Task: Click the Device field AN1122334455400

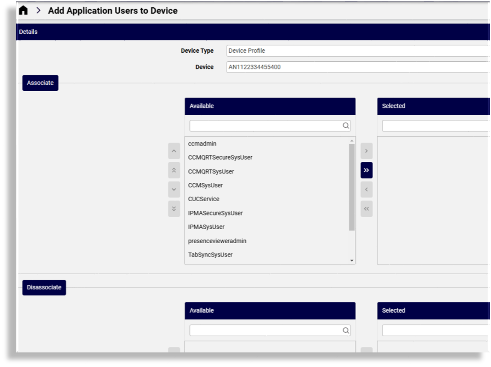Action: click(x=357, y=67)
